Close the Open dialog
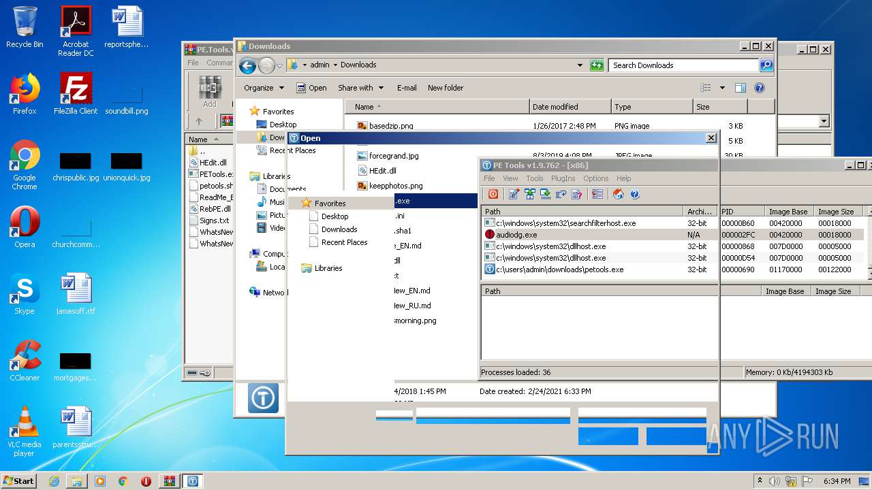The width and height of the screenshot is (872, 490). point(711,138)
